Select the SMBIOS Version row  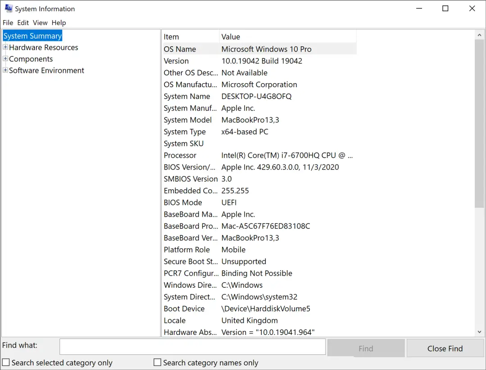[x=259, y=179]
